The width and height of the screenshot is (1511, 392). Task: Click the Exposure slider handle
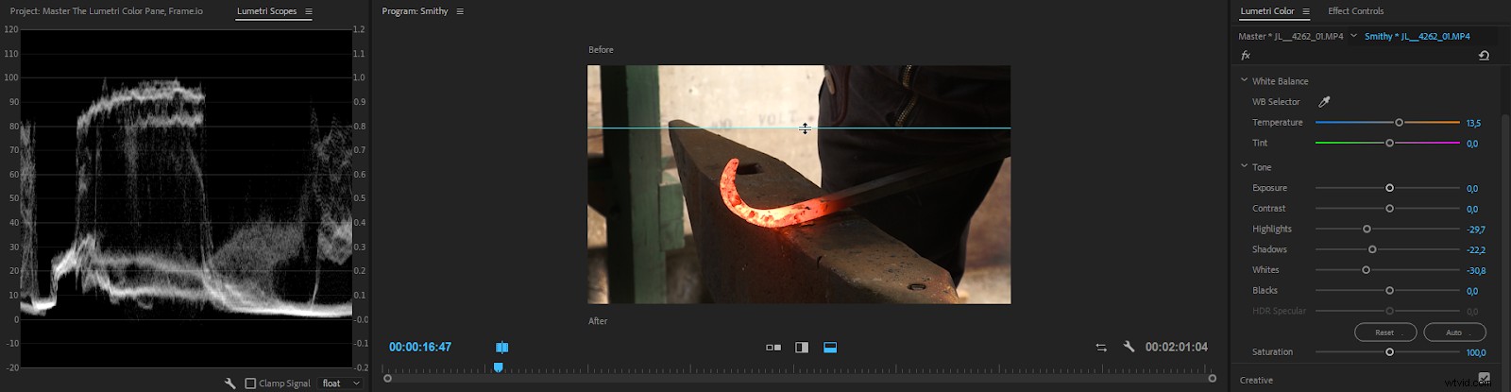tap(1389, 188)
